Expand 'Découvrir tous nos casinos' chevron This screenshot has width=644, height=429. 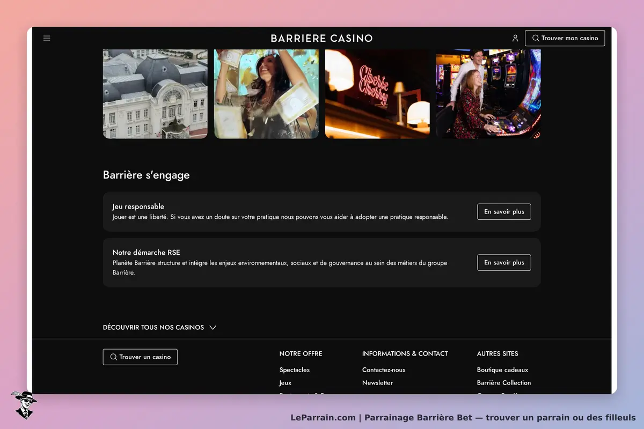tap(213, 328)
